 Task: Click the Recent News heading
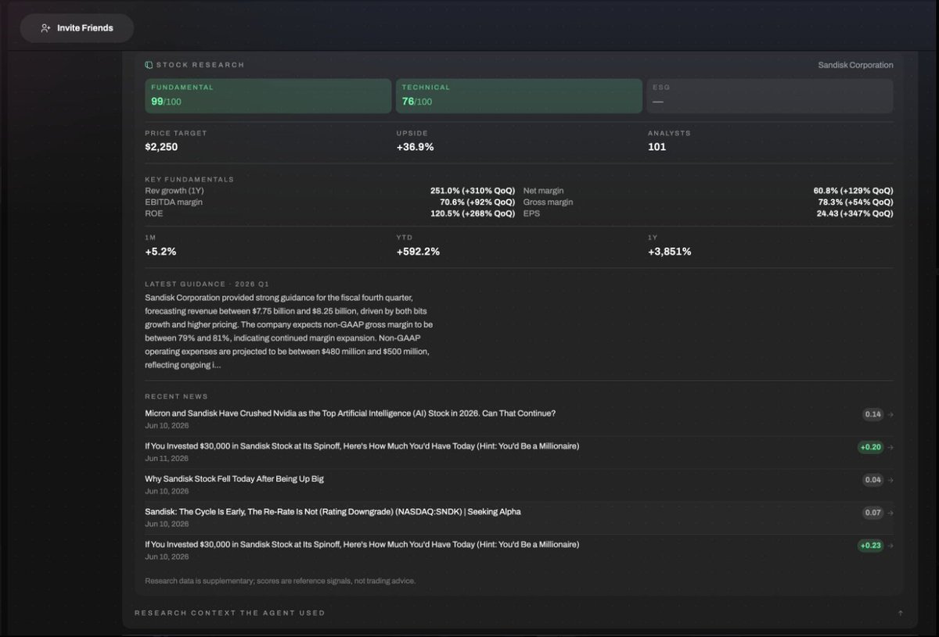(176, 396)
